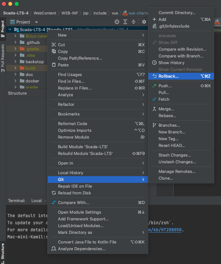Close the Local terminal tab
The image size is (221, 264).
click(x=45, y=201)
